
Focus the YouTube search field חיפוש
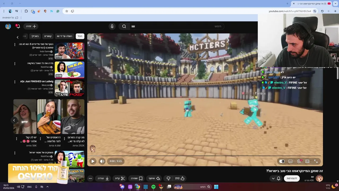[177, 26]
